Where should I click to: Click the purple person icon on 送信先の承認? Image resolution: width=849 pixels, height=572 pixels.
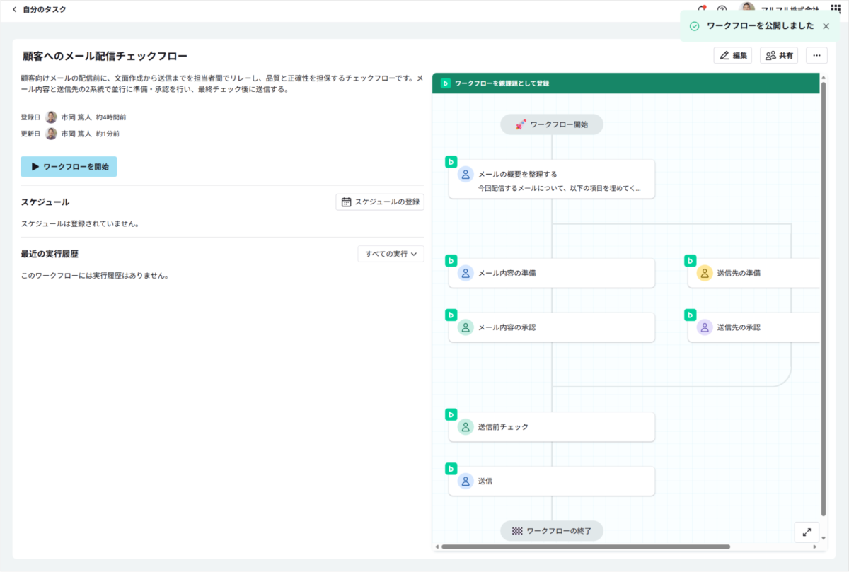pos(705,327)
